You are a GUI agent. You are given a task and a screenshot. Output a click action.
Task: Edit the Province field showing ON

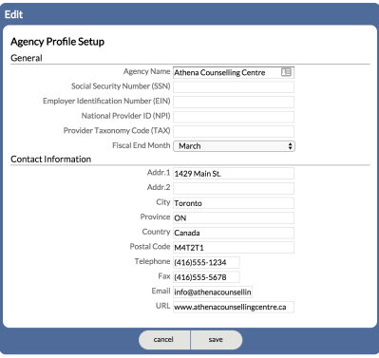(x=234, y=218)
